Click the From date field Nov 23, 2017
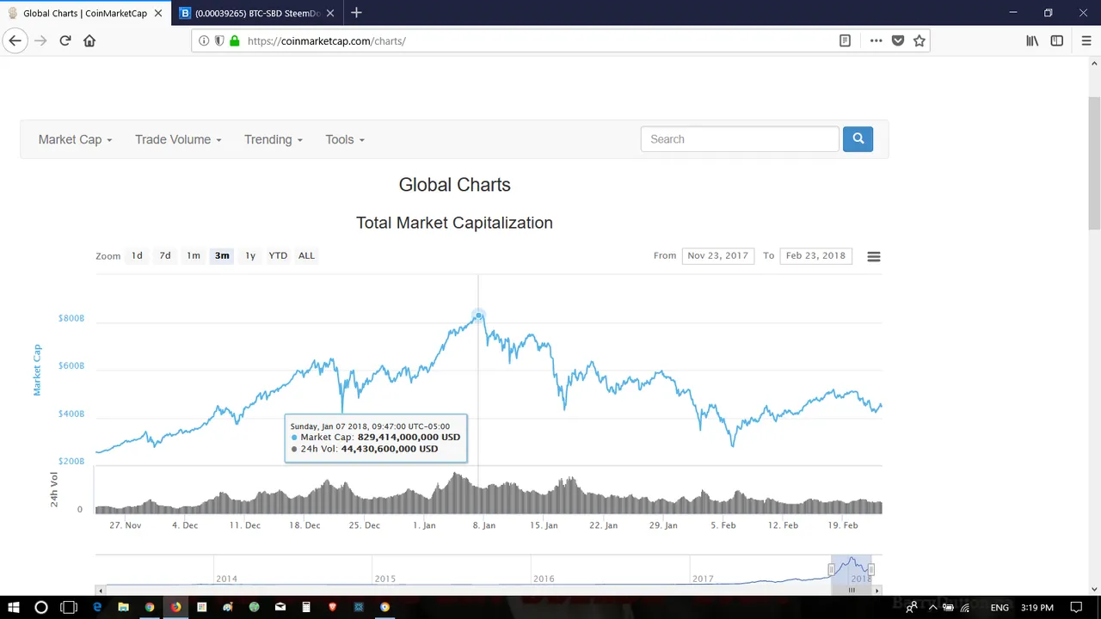Screen dimensions: 1101x619 tap(717, 255)
